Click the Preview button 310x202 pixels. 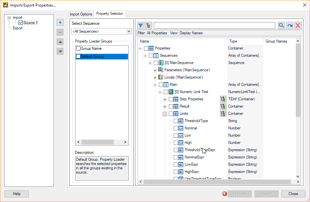click(240, 194)
